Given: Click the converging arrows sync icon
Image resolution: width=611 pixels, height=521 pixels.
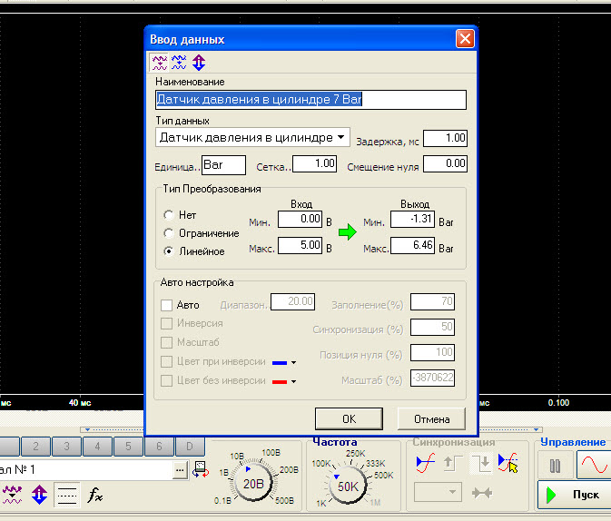Looking at the screenshot, I should (x=482, y=494).
